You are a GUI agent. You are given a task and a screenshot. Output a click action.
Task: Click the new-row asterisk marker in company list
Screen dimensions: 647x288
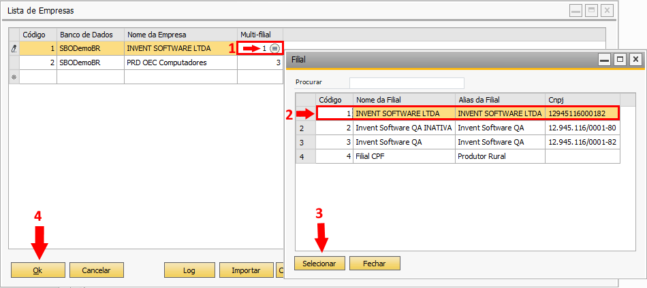pos(14,77)
